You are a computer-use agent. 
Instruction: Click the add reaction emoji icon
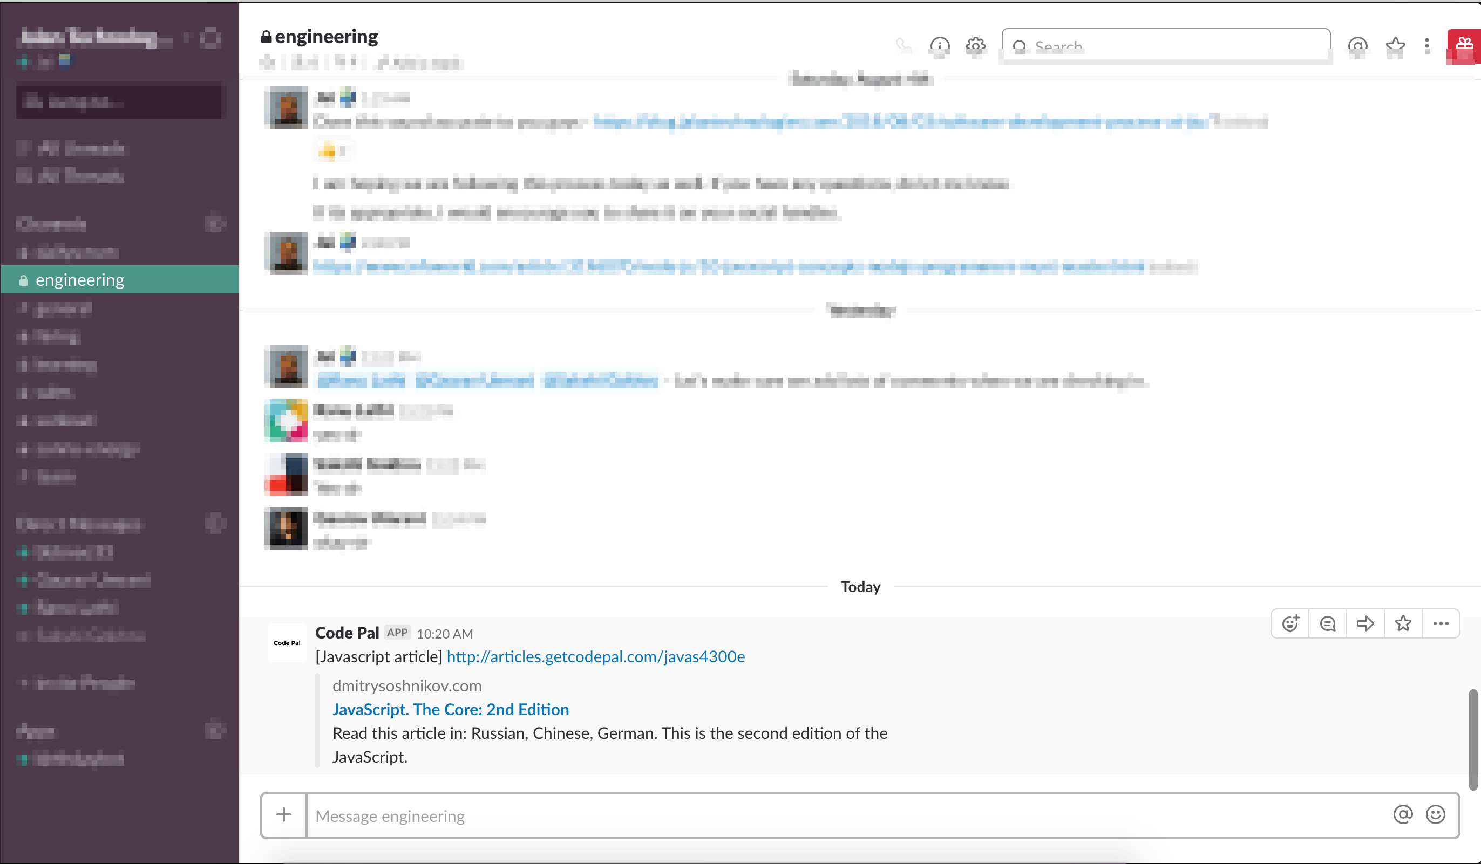coord(1290,623)
